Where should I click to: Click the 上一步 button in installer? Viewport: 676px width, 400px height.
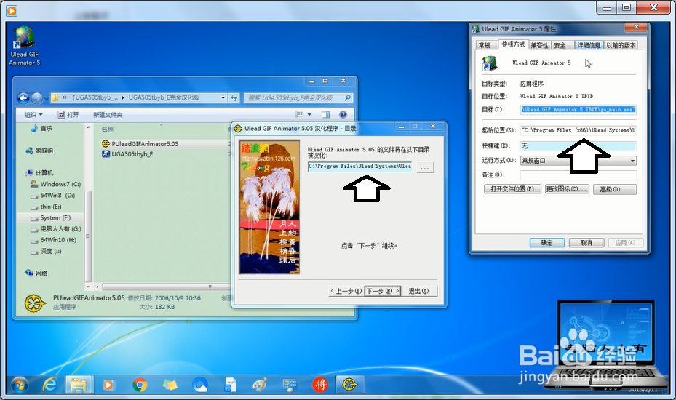pos(346,291)
